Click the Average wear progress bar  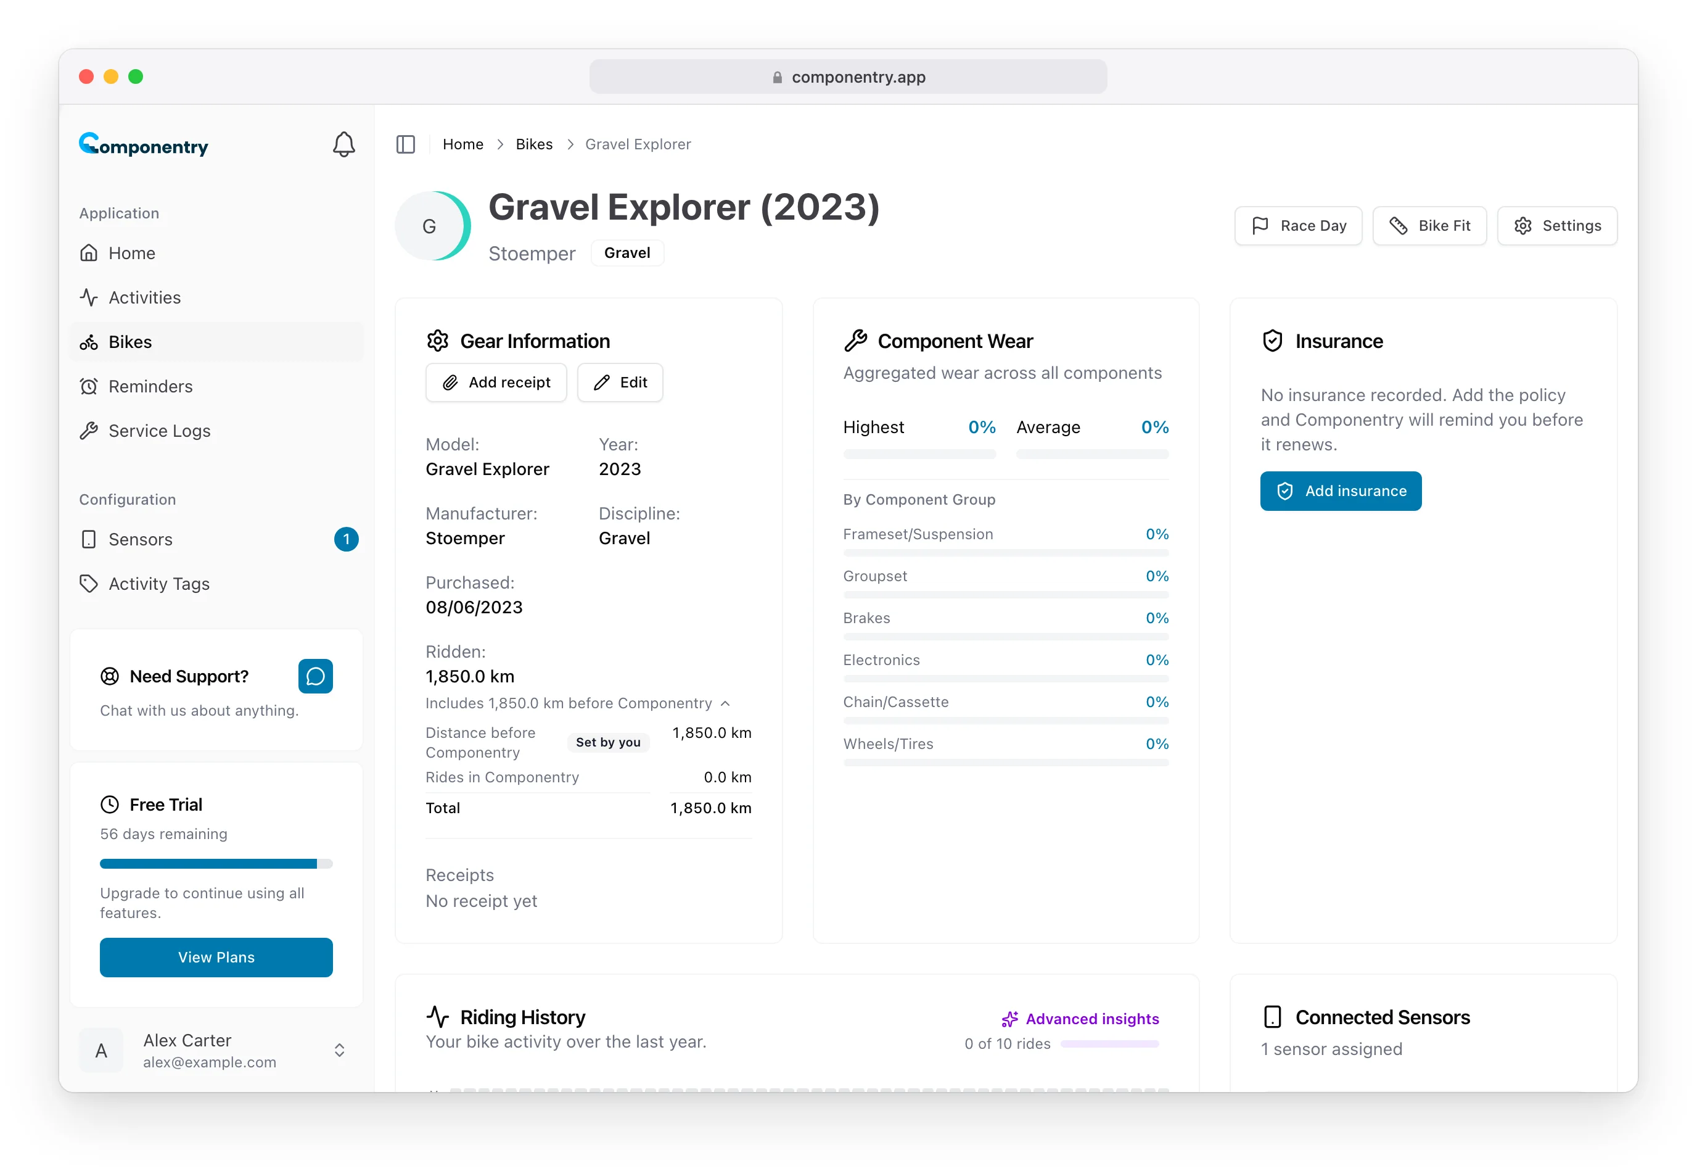1093,455
